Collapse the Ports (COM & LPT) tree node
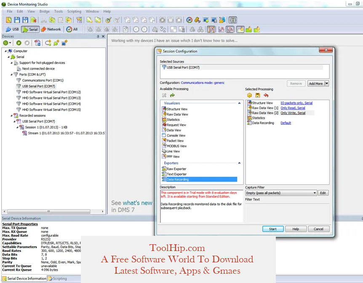363x283 pixels. [11, 75]
